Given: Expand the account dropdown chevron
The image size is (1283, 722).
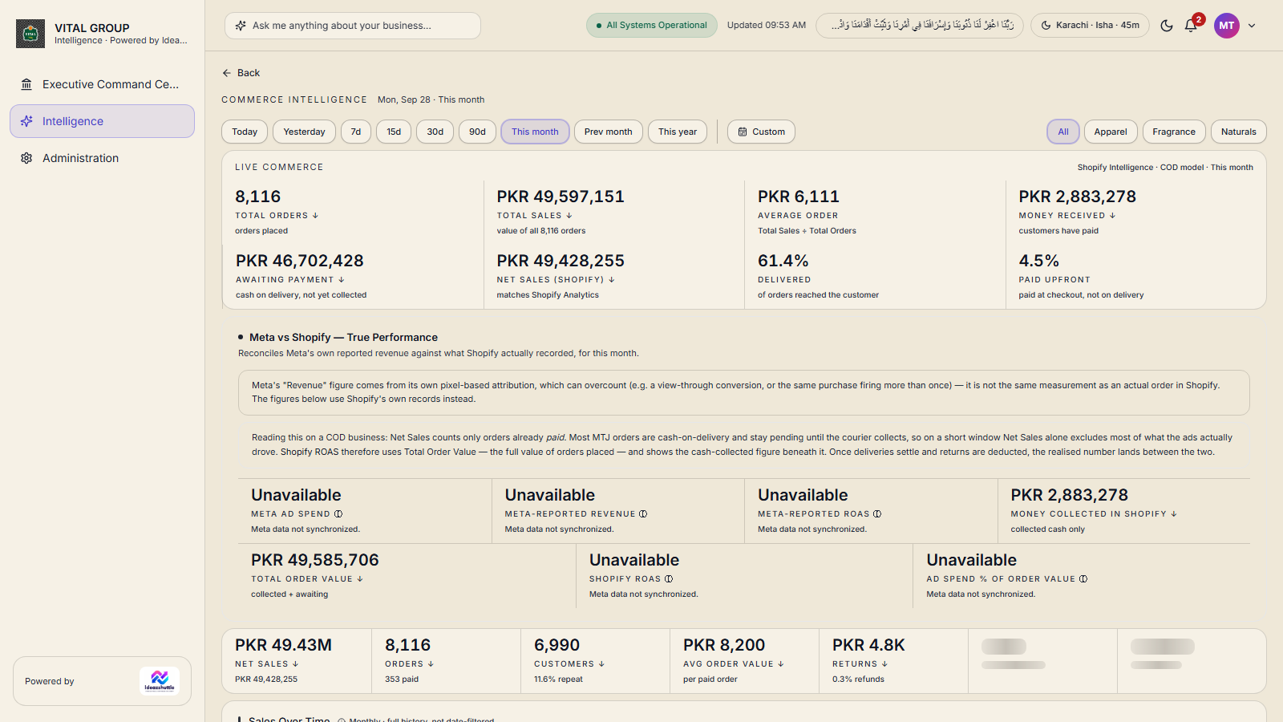Looking at the screenshot, I should click(1252, 26).
